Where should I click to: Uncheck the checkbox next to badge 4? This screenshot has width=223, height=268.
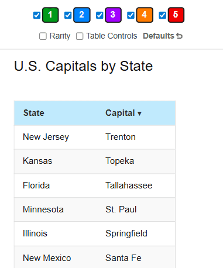[x=131, y=15]
